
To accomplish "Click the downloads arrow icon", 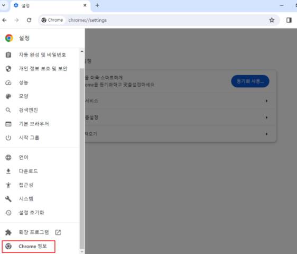I will pos(8,171).
